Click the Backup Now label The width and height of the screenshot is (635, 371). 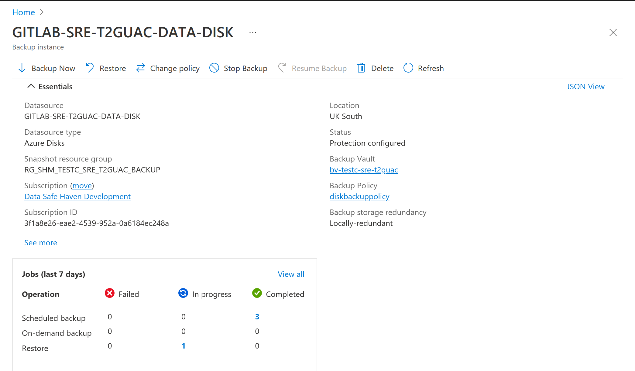[53, 68]
